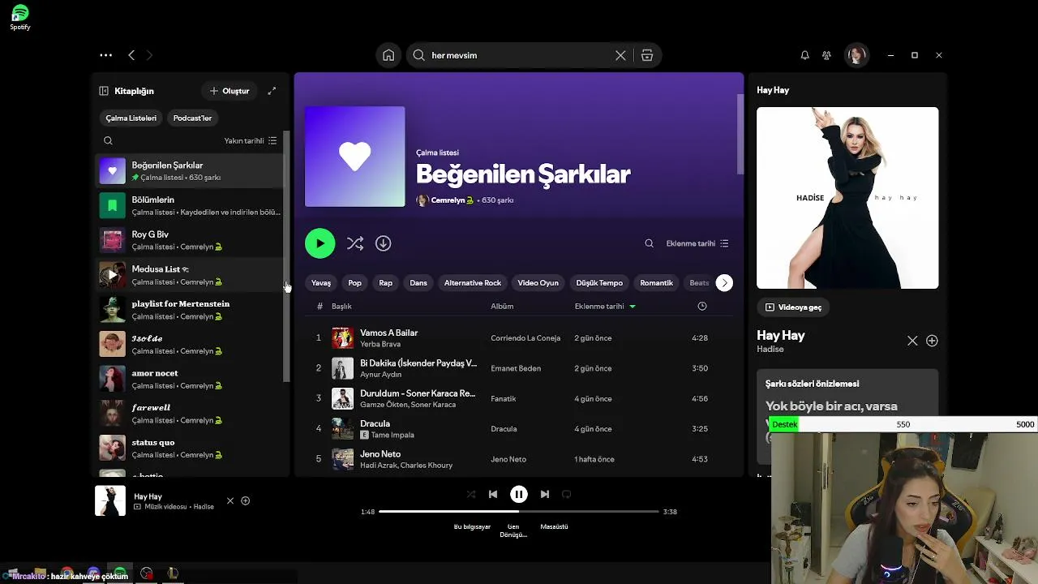
Task: Add Hay Hay to playlist in side panel
Action: (x=932, y=341)
